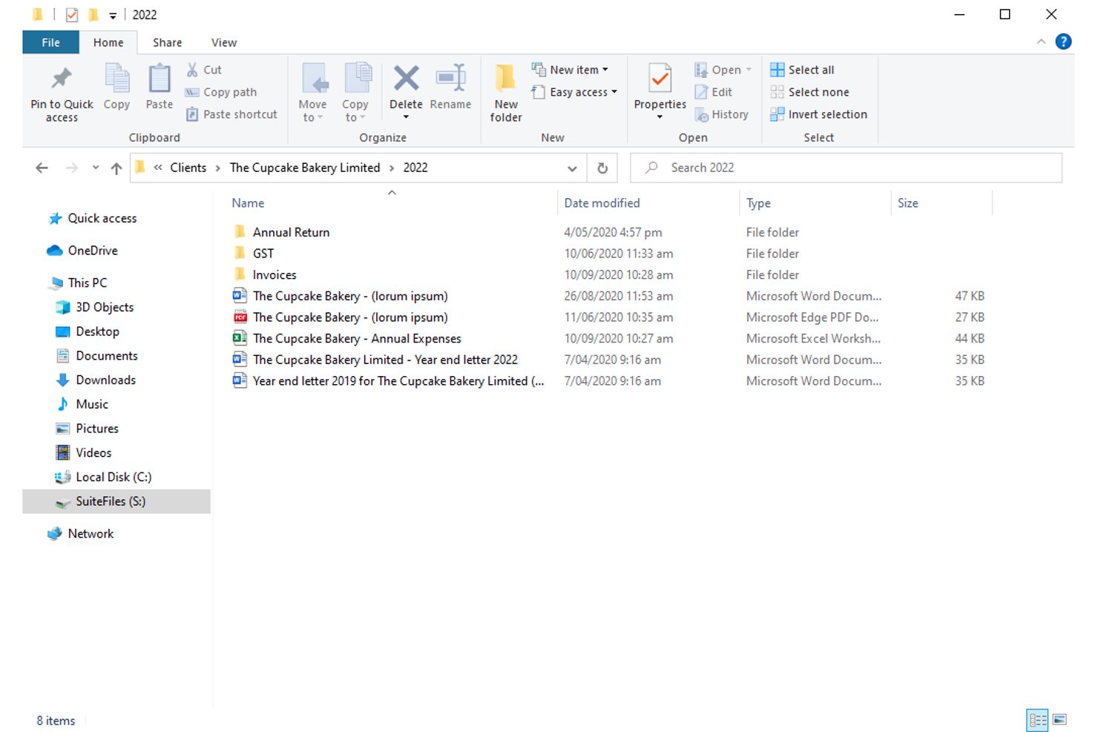
Task: Click the Paste clipboard icon
Action: coord(159,79)
